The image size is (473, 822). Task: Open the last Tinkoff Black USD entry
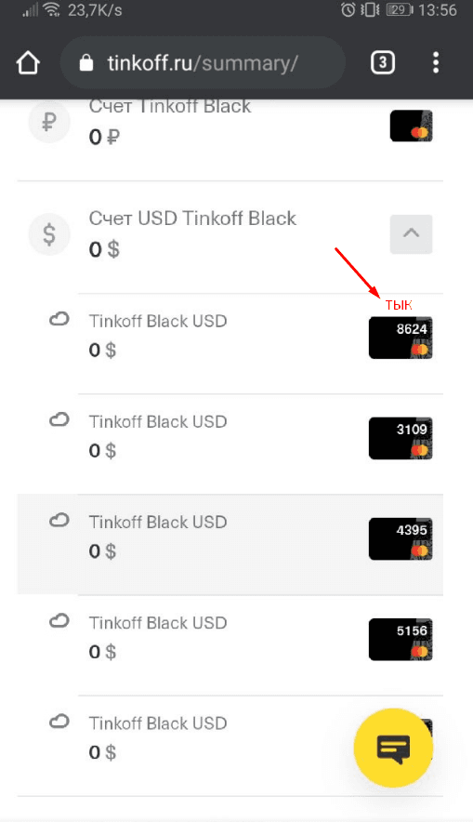coord(230,746)
